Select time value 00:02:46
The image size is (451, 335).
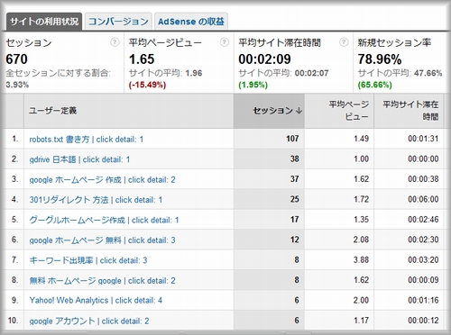[x=423, y=220]
